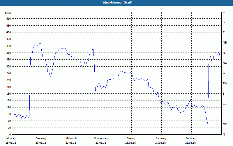233x146 pixels.
Task: Click the 'Grad' unit label on the left axis
Action: click(8, 13)
